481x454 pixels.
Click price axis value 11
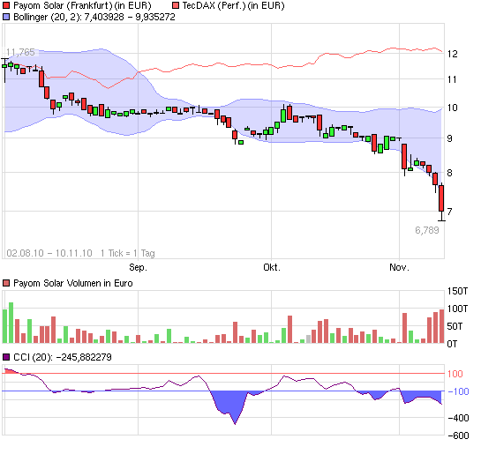452,79
